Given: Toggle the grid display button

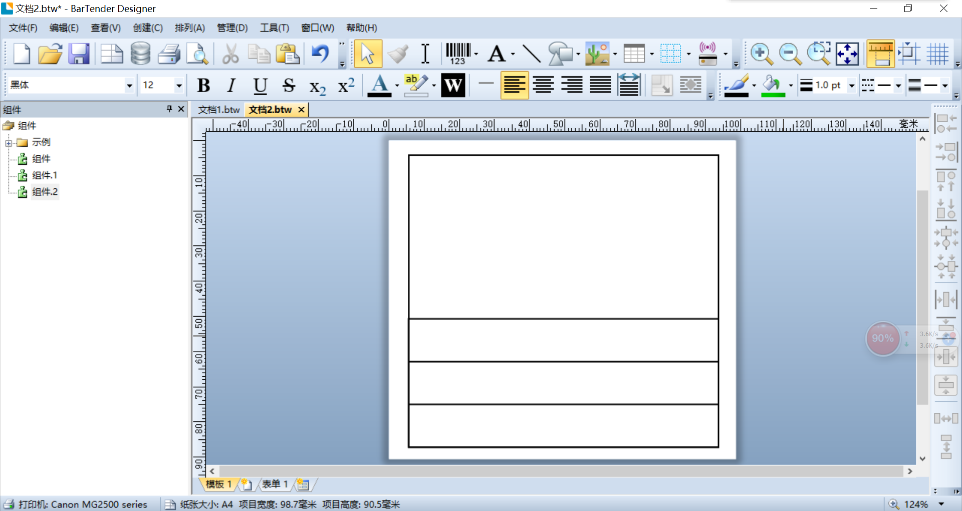Looking at the screenshot, I should [937, 54].
